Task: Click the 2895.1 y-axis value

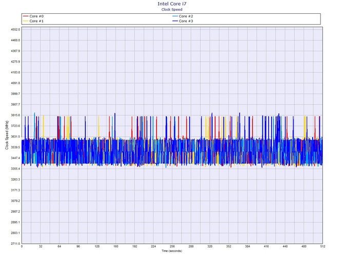Action: (15, 222)
